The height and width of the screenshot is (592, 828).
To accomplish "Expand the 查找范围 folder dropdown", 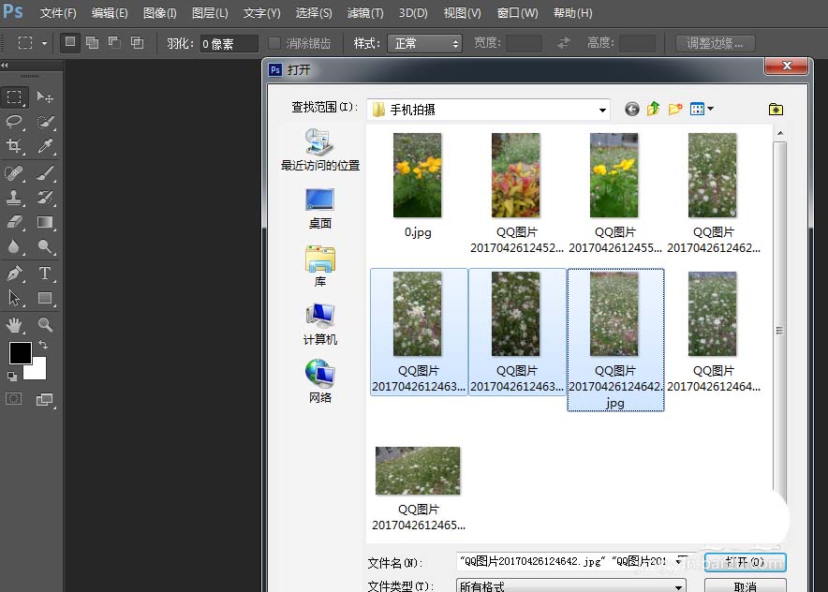I will (x=602, y=110).
